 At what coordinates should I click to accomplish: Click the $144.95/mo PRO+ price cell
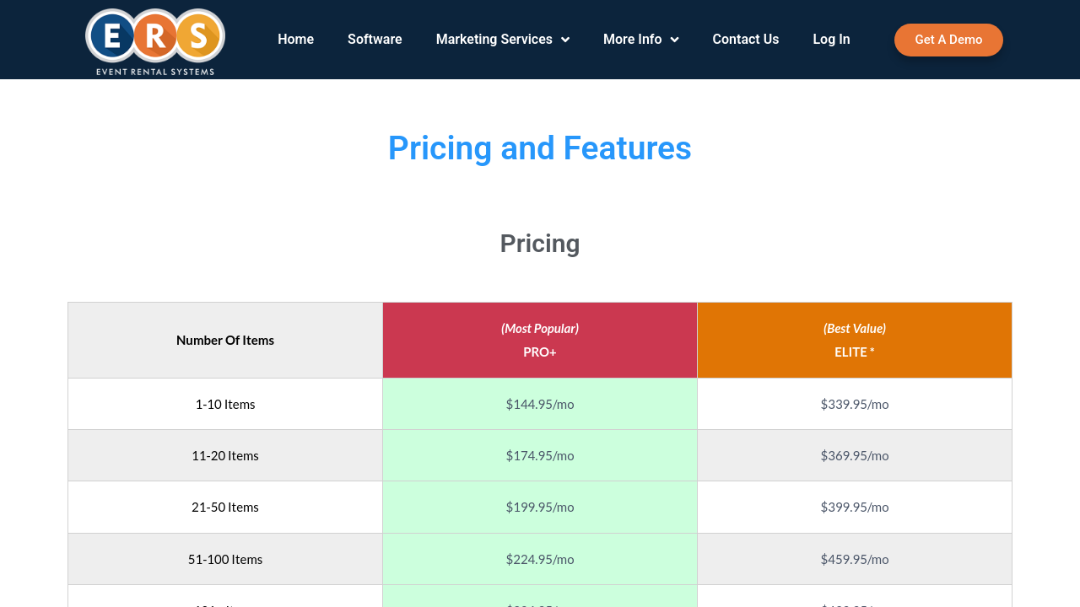(540, 405)
